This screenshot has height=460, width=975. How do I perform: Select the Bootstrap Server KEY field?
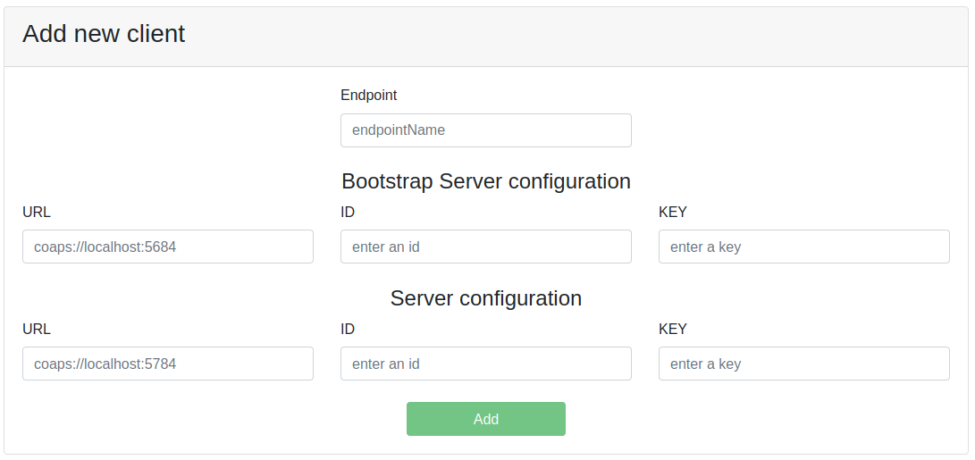click(803, 247)
